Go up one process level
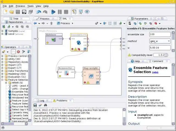 (51, 23)
